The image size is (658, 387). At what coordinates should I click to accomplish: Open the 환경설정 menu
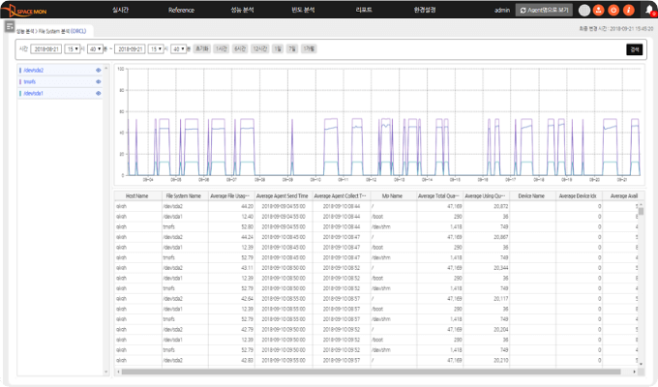coord(425,10)
